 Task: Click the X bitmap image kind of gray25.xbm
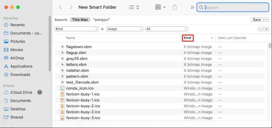coord(198,59)
